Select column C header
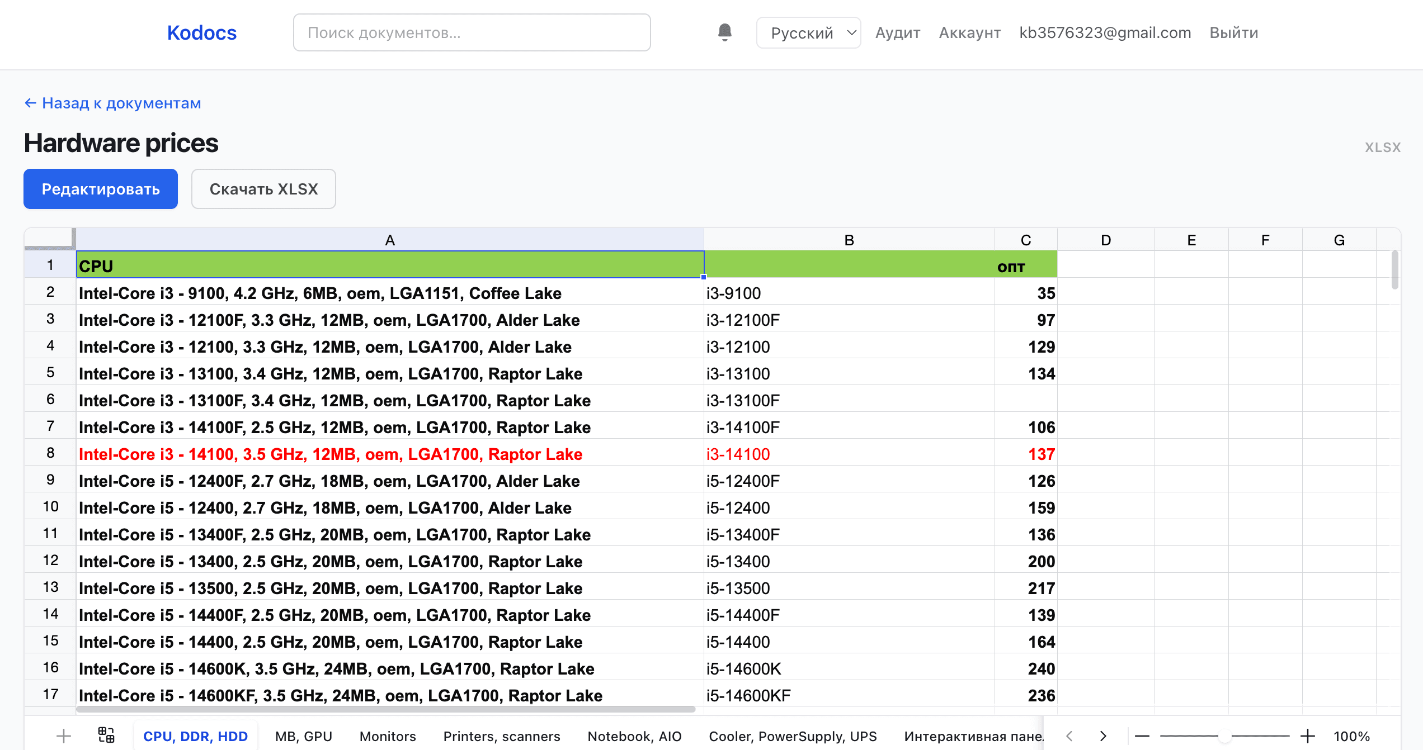 1026,240
